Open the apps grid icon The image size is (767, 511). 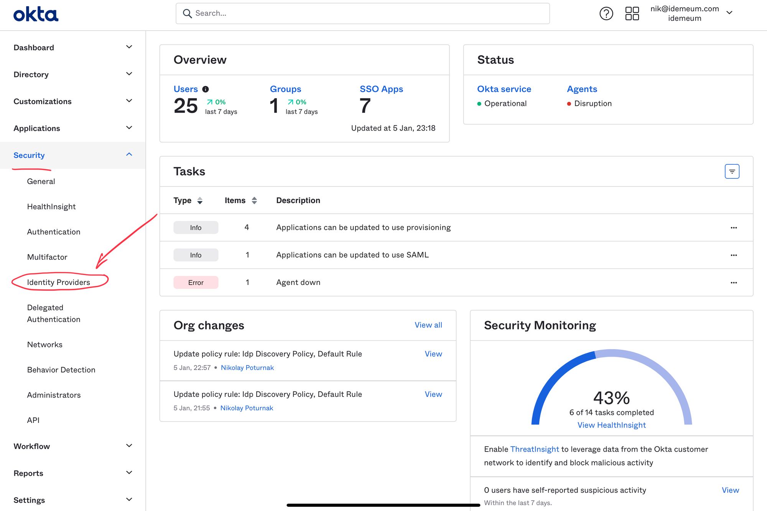click(x=632, y=13)
